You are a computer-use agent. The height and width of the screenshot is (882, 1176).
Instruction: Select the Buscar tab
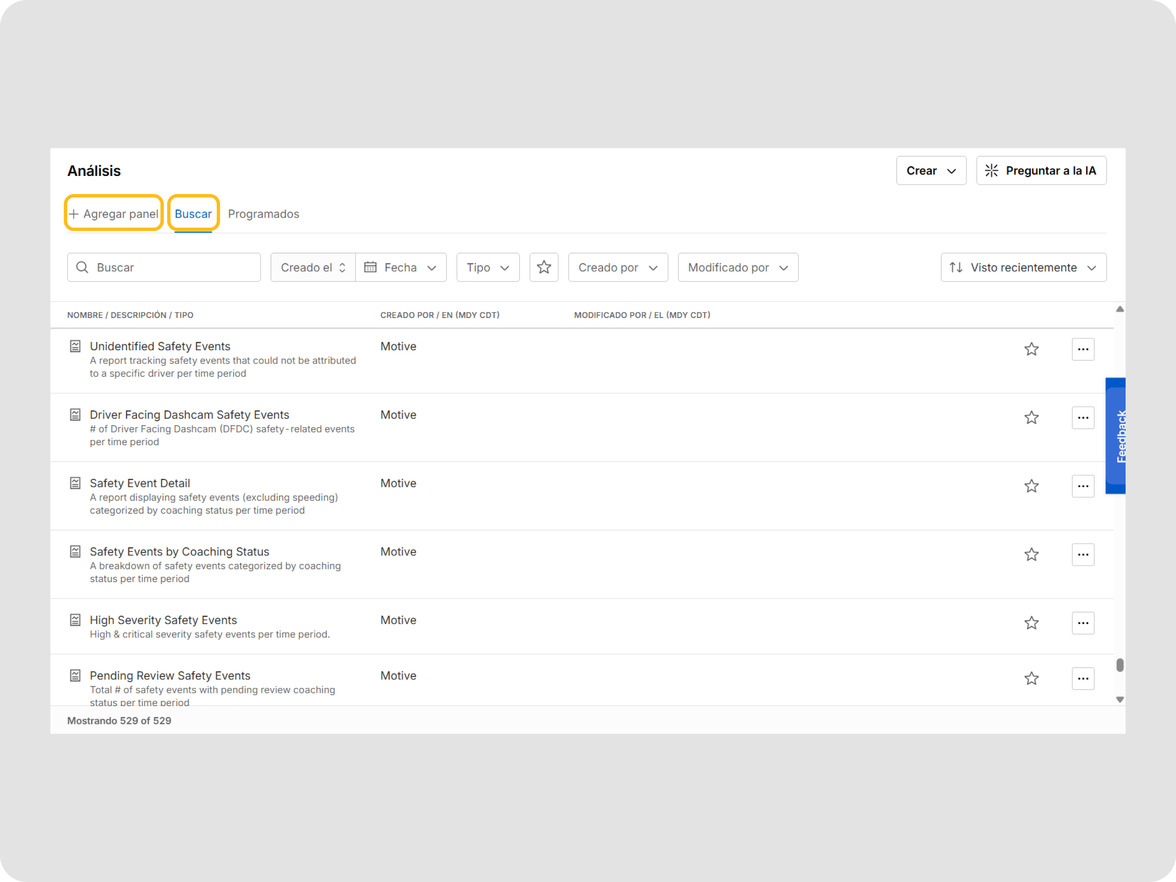point(193,214)
